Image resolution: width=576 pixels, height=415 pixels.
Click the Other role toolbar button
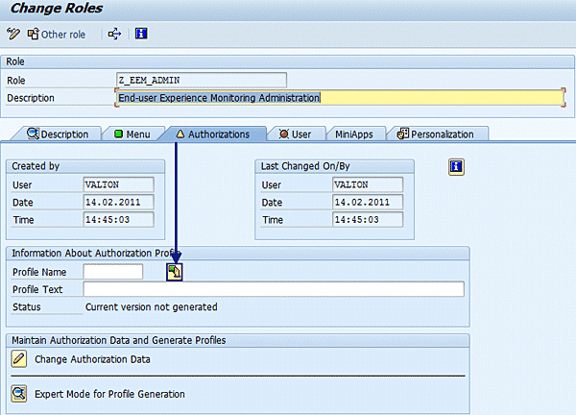coord(58,35)
